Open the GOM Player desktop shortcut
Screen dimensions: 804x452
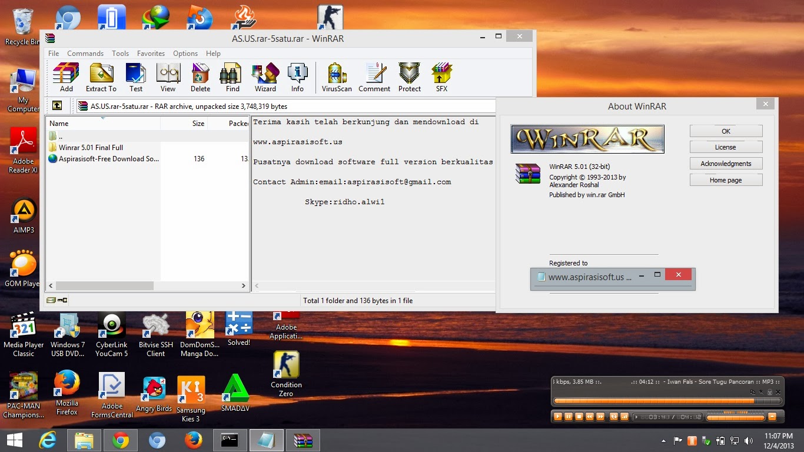[22, 269]
